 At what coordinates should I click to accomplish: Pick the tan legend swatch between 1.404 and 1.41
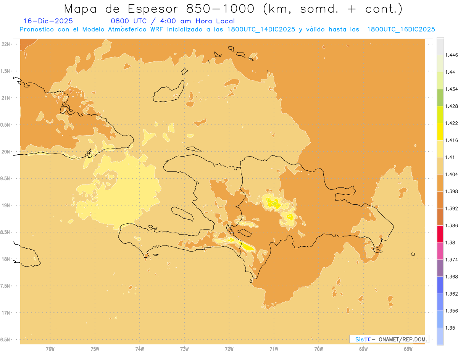tap(440, 166)
